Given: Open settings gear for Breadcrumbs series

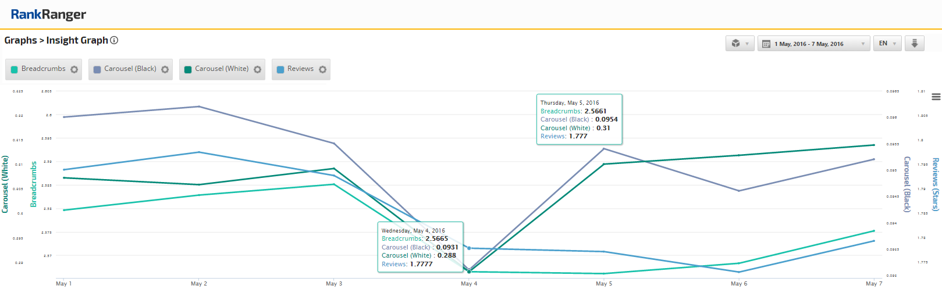Looking at the screenshot, I should pyautogui.click(x=74, y=70).
